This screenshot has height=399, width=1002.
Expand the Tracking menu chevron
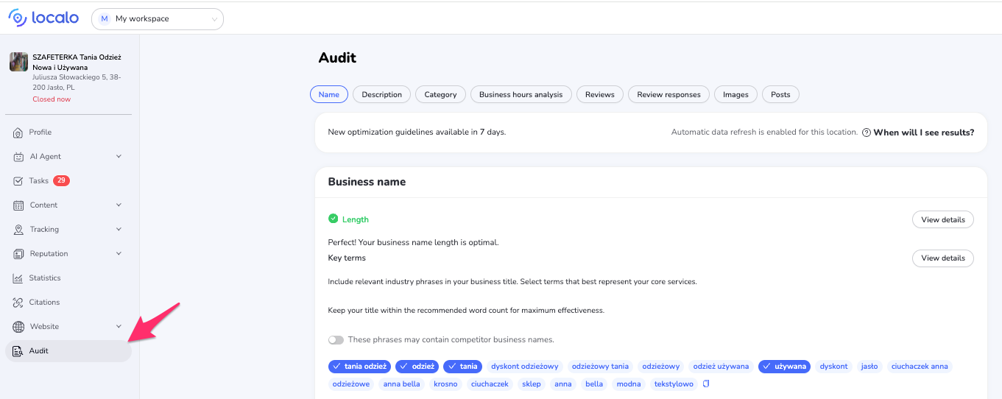point(119,230)
